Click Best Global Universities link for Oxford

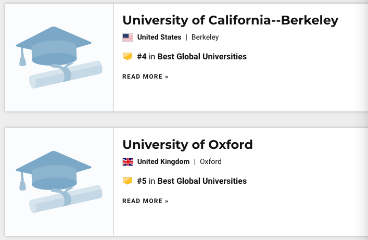click(x=202, y=181)
